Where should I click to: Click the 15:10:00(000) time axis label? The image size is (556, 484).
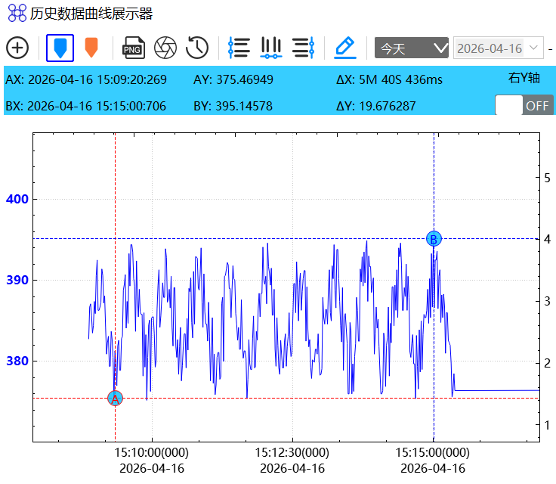click(152, 453)
